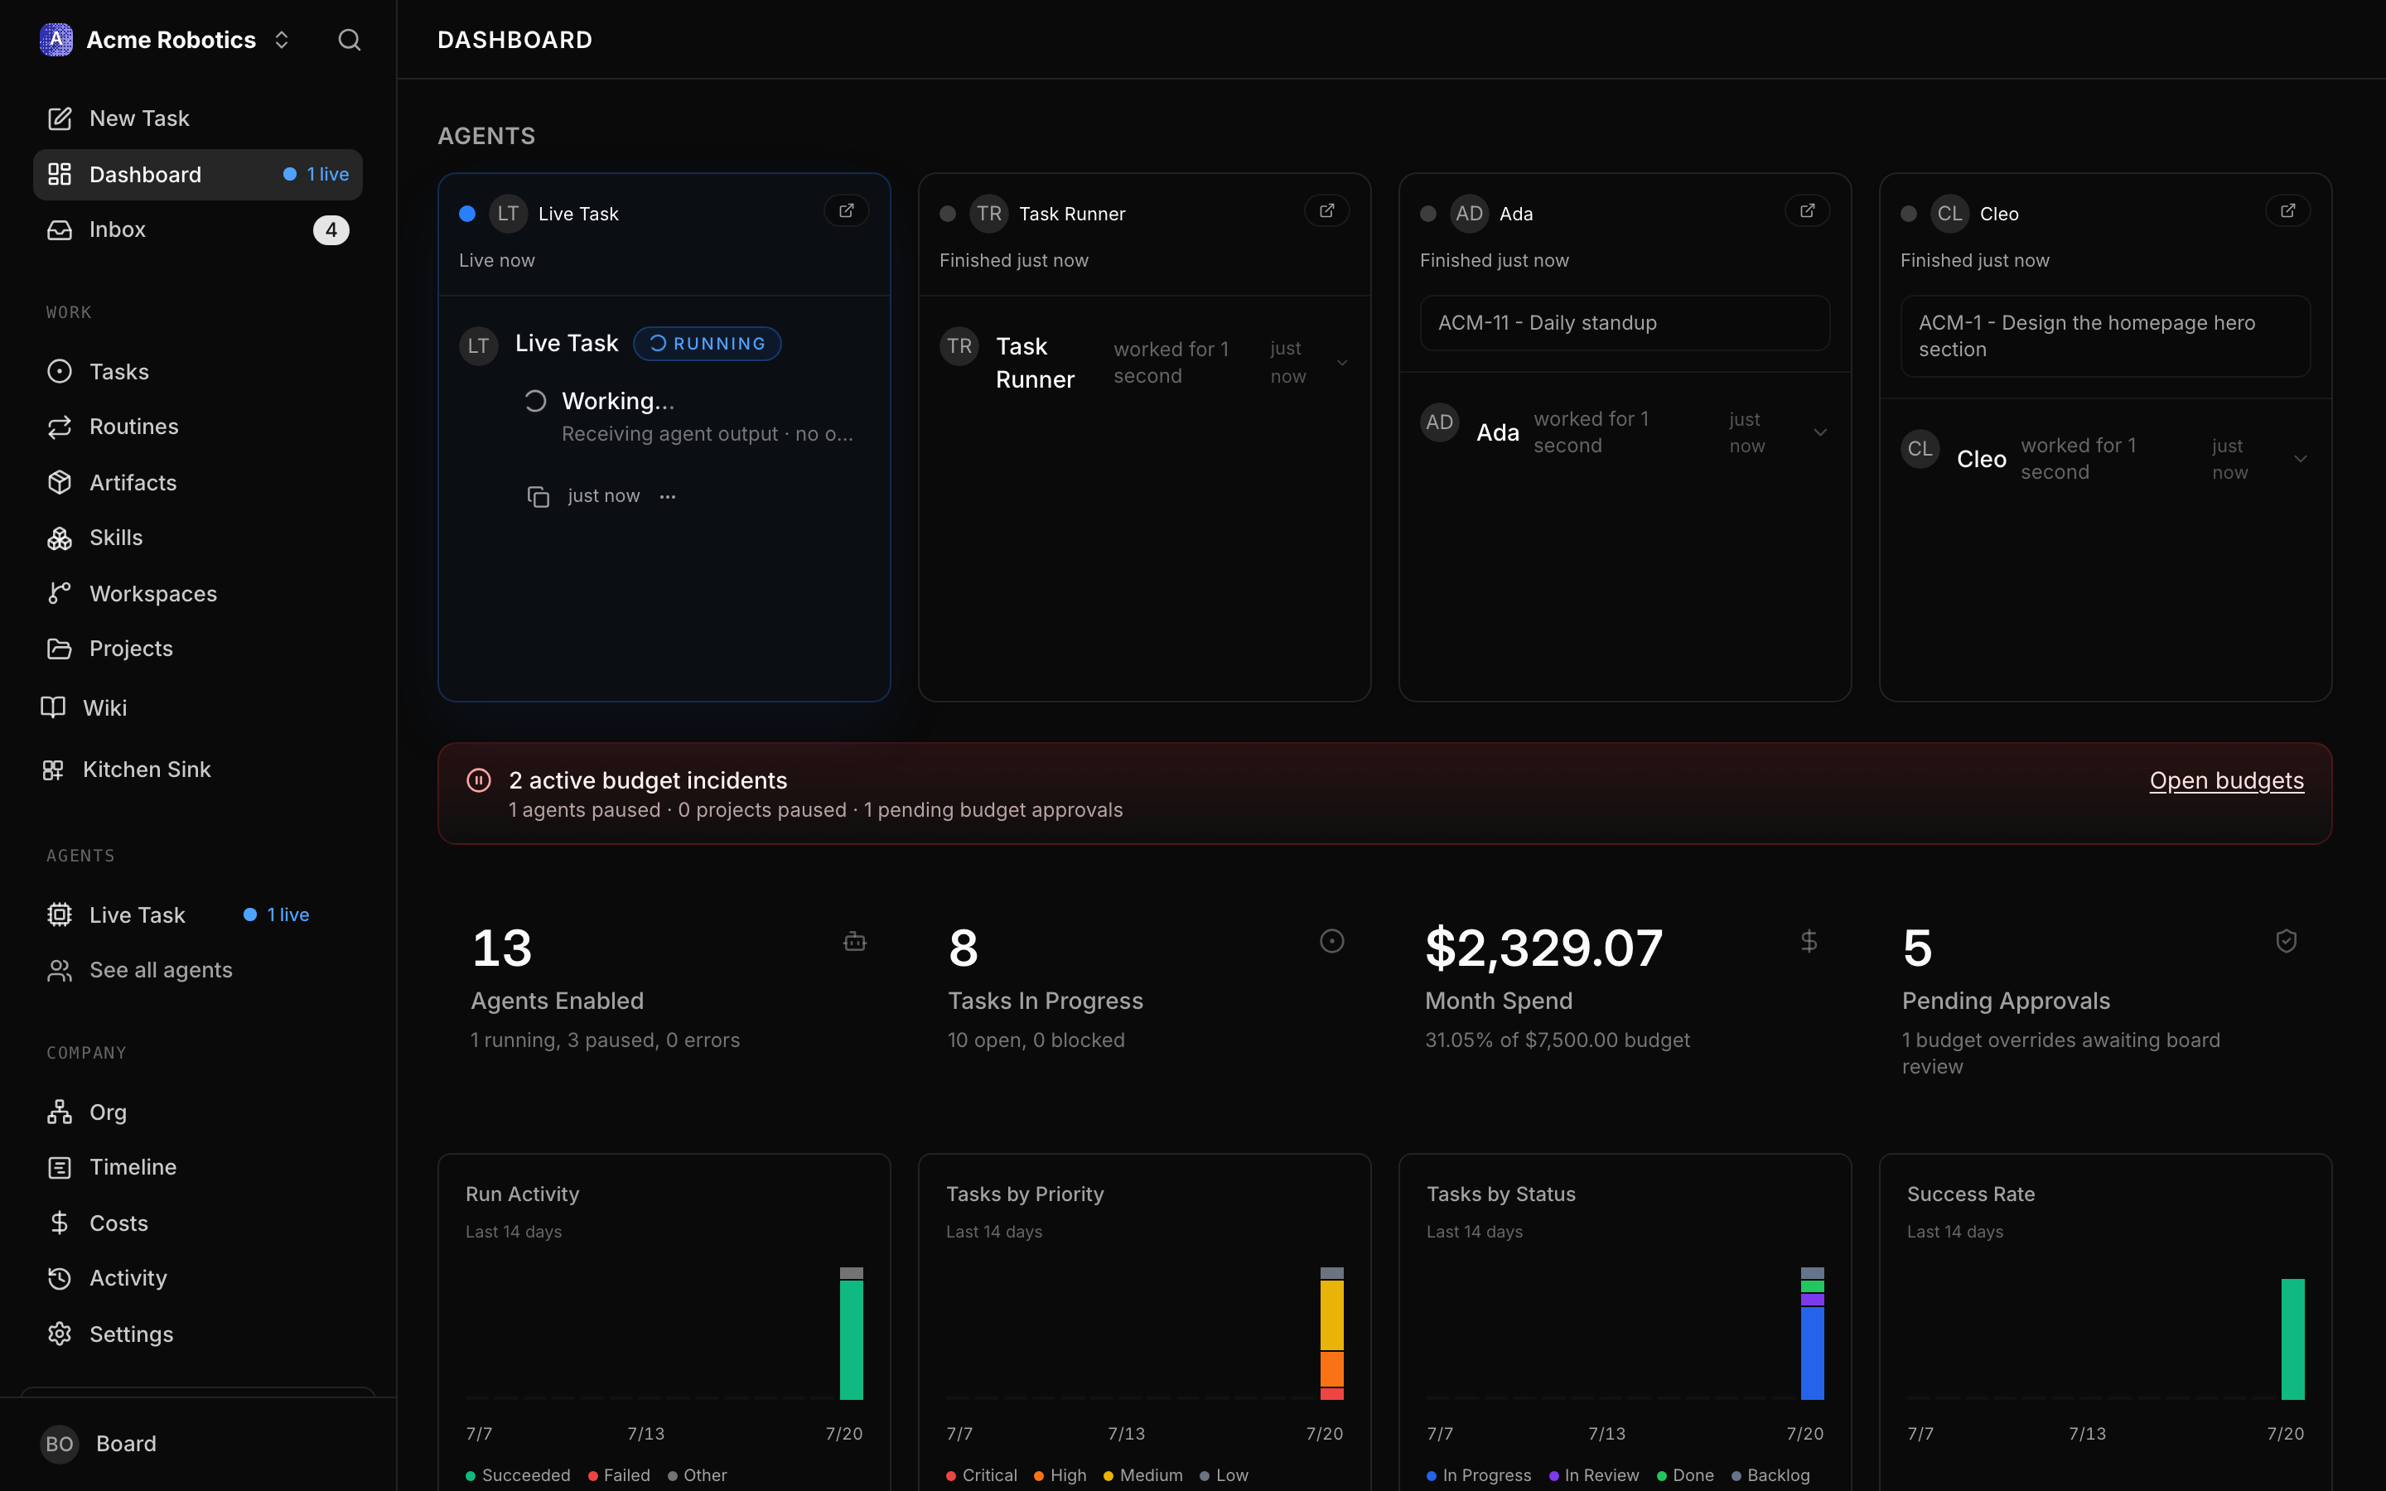Image resolution: width=2386 pixels, height=1491 pixels.
Task: Click the yellow Medium priority bar segment
Action: [x=1332, y=1315]
